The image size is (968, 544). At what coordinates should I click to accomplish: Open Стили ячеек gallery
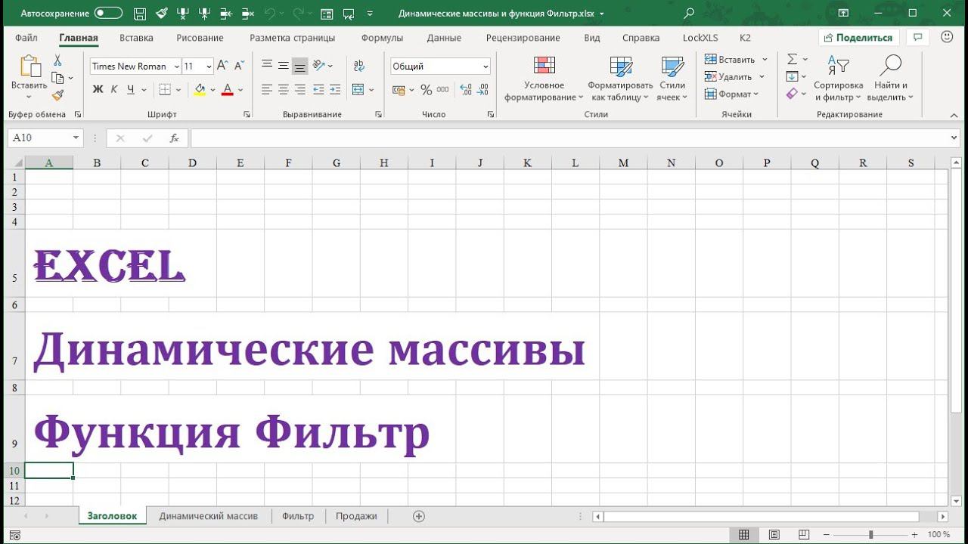click(672, 79)
